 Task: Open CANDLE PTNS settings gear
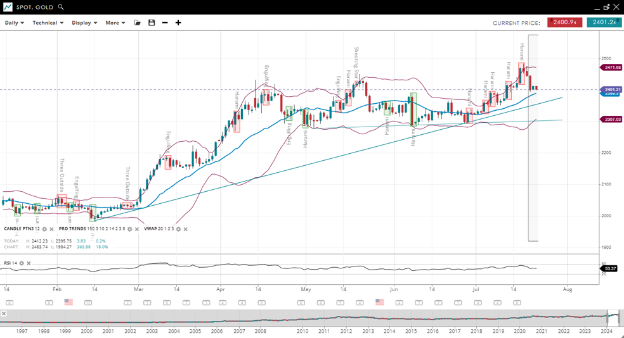tap(44, 229)
